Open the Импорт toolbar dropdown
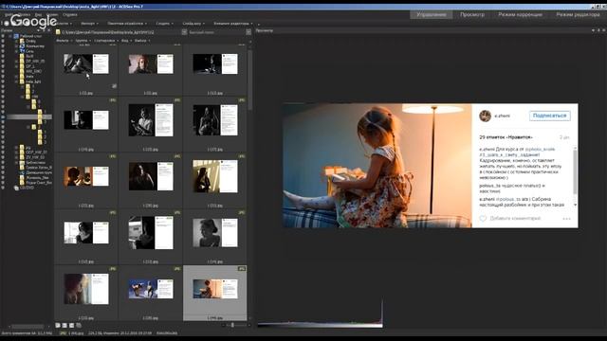 [x=89, y=24]
